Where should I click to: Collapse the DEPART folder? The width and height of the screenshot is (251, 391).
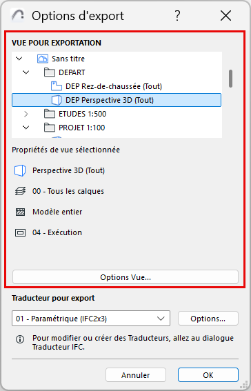tap(26, 72)
